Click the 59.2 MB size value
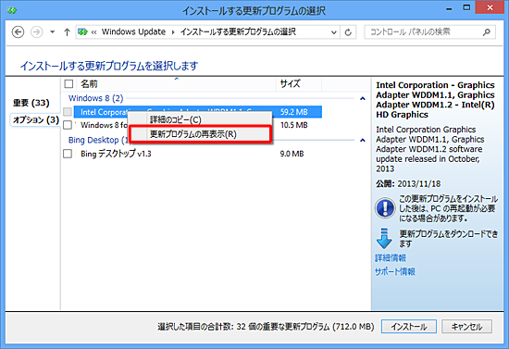Screen dimensions: 509x349 click(x=293, y=112)
